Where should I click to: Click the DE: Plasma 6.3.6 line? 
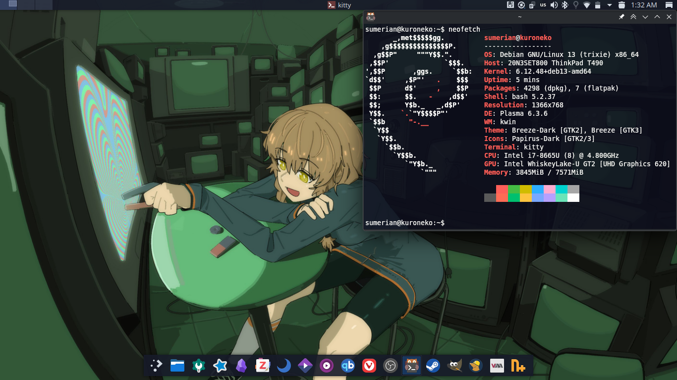tap(516, 114)
